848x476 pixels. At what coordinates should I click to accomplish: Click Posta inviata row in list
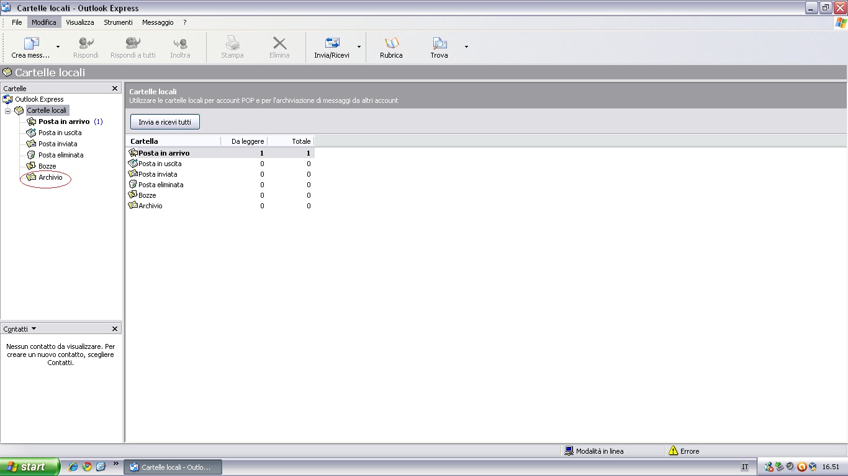(220, 174)
